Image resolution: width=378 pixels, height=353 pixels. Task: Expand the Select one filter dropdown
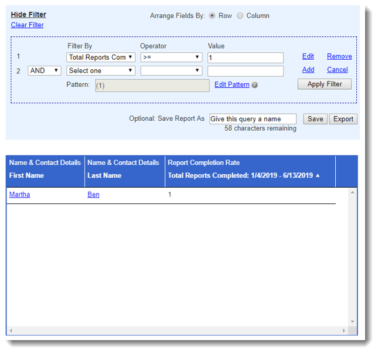coord(101,70)
